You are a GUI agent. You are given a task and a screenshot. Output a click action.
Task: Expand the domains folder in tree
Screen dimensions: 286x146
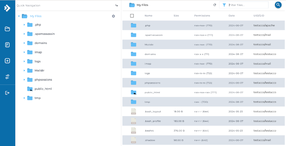tap(24, 43)
